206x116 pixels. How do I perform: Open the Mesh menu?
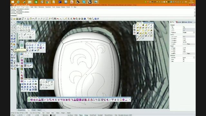[36, 7]
